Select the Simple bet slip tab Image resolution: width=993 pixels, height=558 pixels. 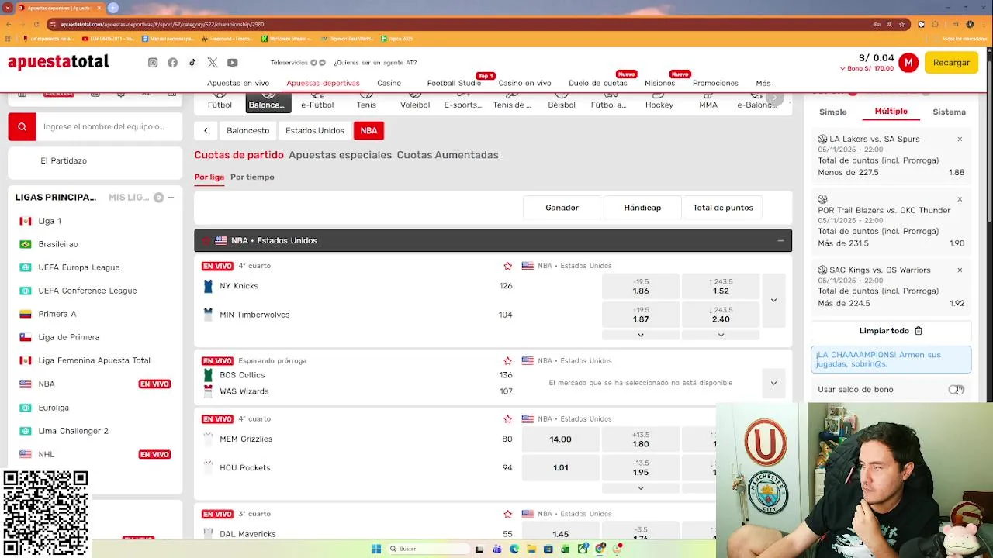(833, 112)
